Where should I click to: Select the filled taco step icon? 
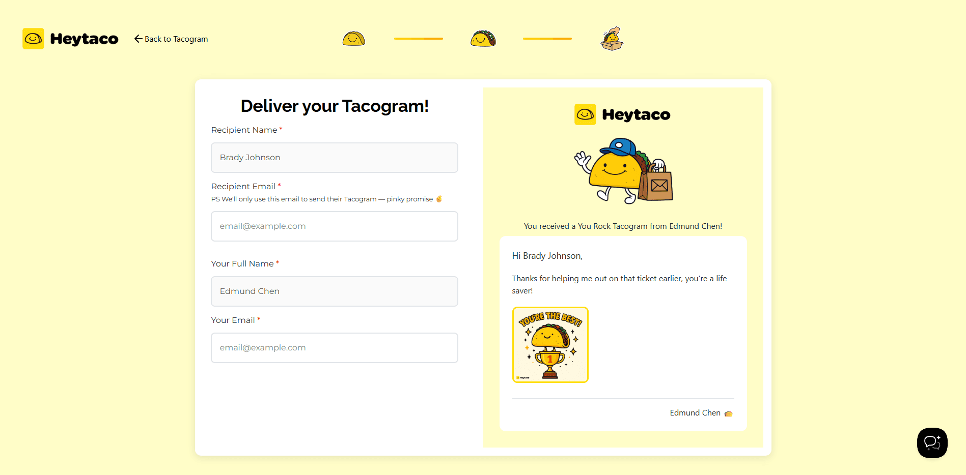click(x=483, y=39)
